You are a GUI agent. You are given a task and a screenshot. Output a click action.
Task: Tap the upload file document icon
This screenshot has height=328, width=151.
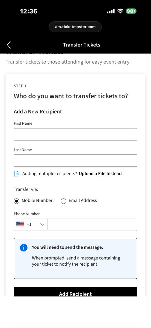(x=17, y=174)
